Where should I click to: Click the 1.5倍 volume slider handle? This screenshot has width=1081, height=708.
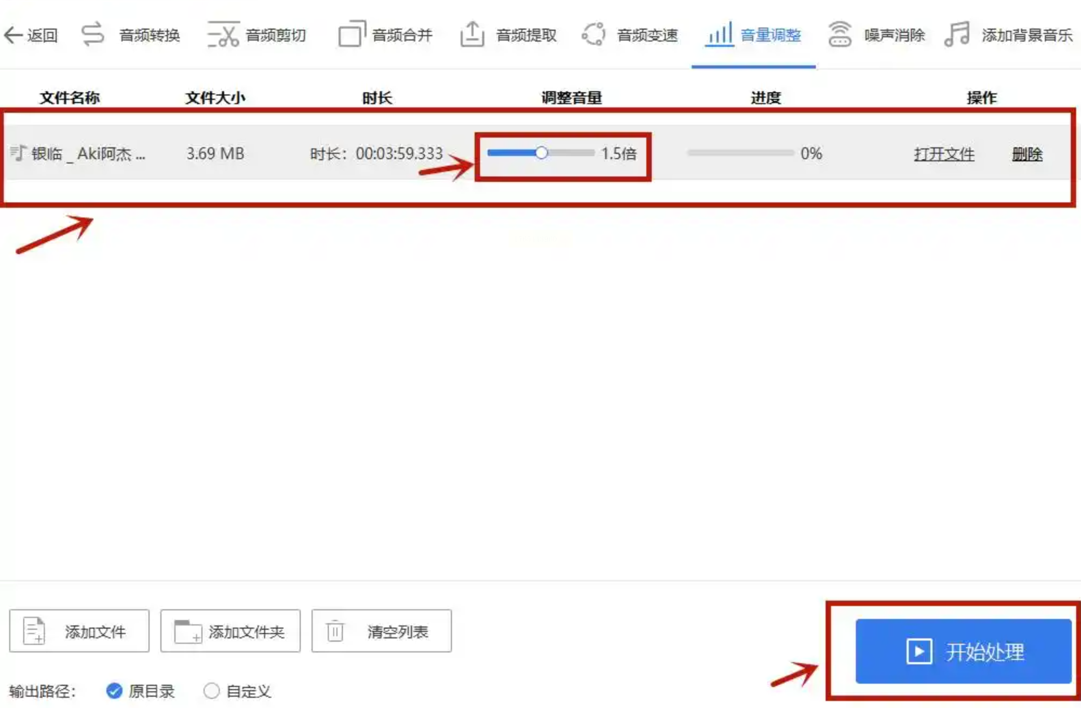click(541, 153)
